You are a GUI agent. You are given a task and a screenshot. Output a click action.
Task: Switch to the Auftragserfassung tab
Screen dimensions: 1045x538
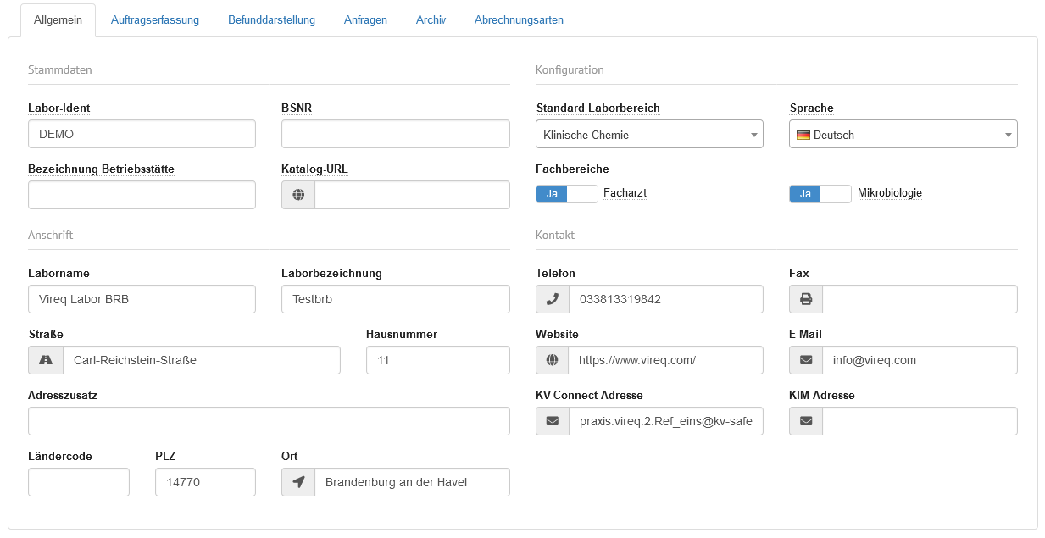pos(155,20)
